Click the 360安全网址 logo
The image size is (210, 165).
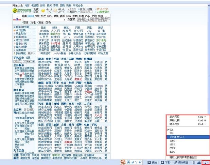coord(22,11)
